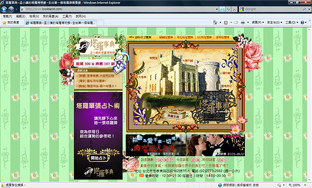The width and height of the screenshot is (312, 188).
Task: Click the Home icon in command bar
Action: click(215, 22)
